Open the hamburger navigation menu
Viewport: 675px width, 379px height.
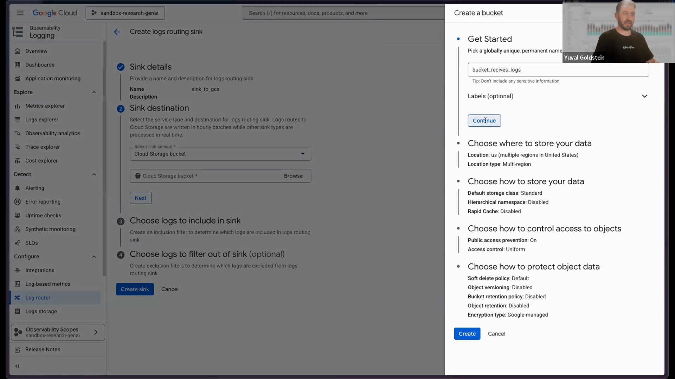[20, 13]
